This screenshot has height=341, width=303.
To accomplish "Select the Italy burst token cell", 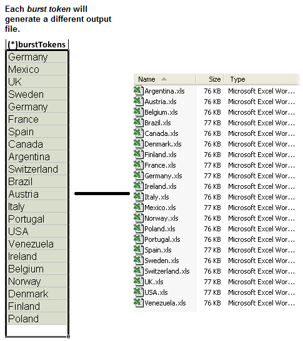I will tap(37, 206).
